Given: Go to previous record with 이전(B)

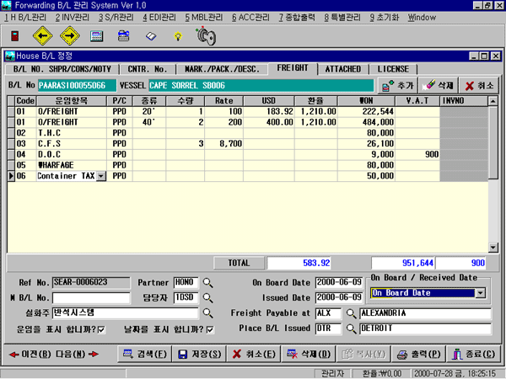Looking at the screenshot, I should tap(30, 355).
